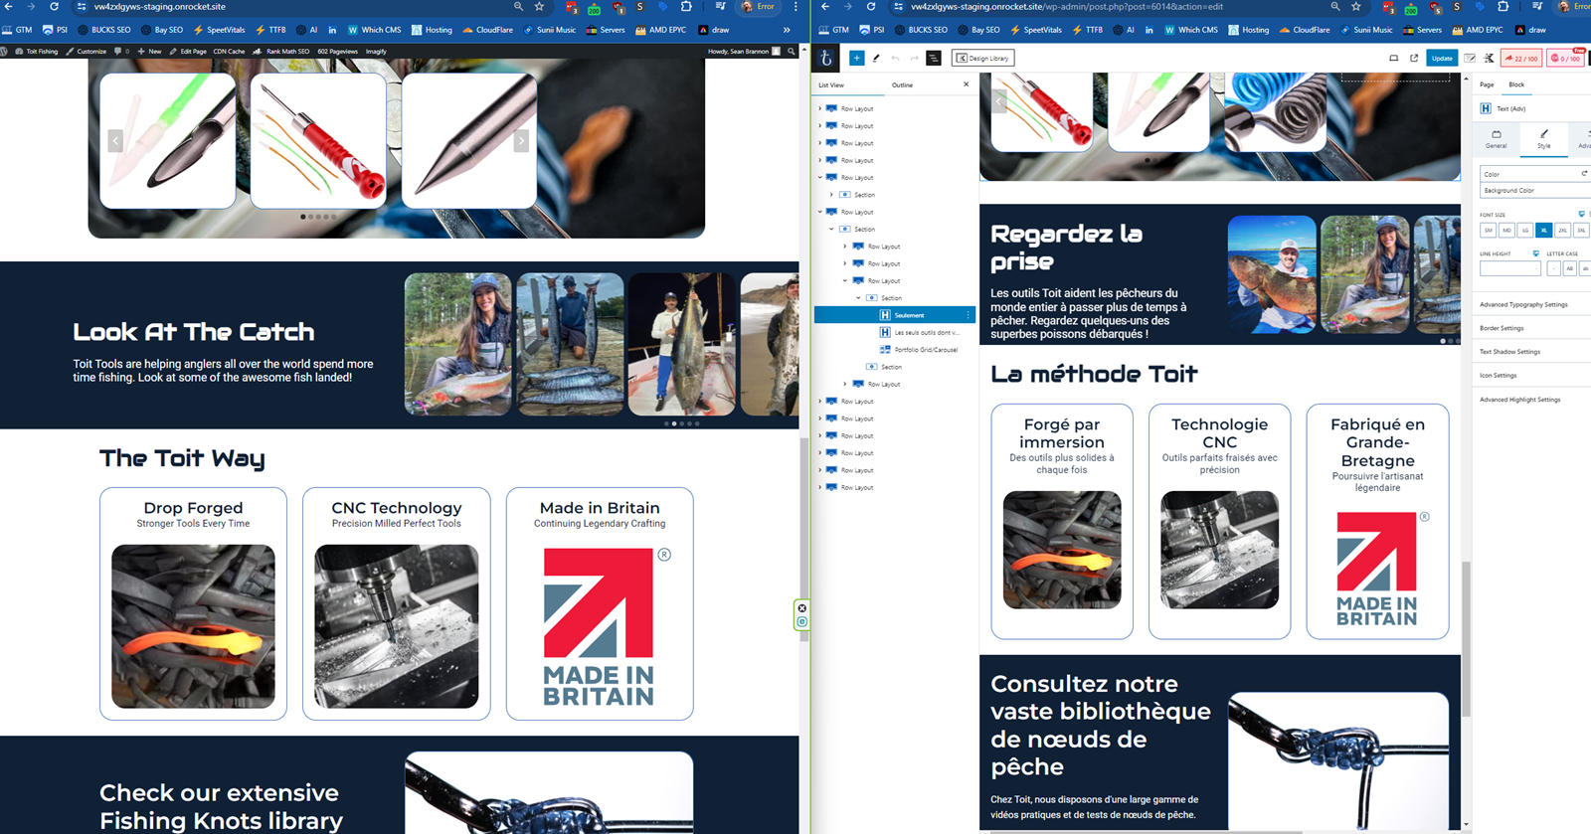The image size is (1591, 834).
Task: Go back in tool carousel with previous arrow
Action: coord(115,141)
